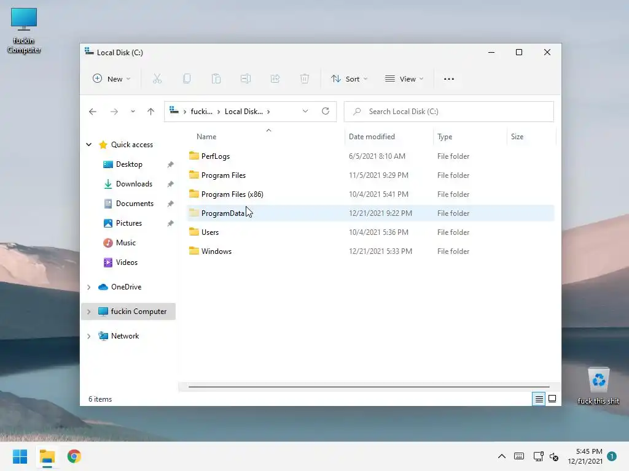Refresh the Local Disk folder view
This screenshot has height=471, width=629.
[326, 111]
